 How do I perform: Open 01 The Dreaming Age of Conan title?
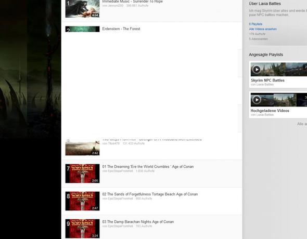pos(148,167)
